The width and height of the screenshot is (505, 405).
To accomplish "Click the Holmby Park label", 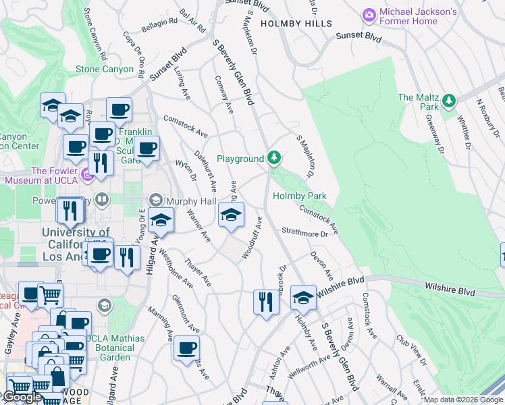I will pyautogui.click(x=300, y=196).
